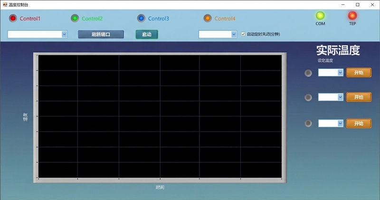Click the 设定温度 label
Screen dimensions: 380x200
point(325,61)
